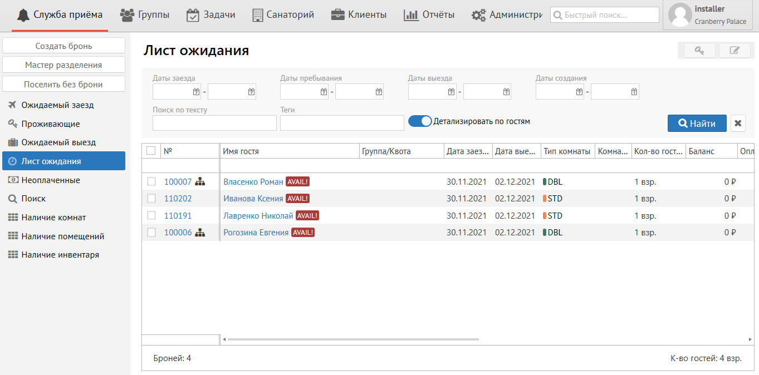Open calendar picker for first Даты создания field
759x375 pixels.
[x=579, y=92]
